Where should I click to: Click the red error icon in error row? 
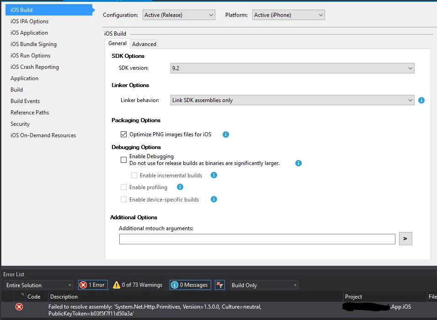click(x=19, y=307)
